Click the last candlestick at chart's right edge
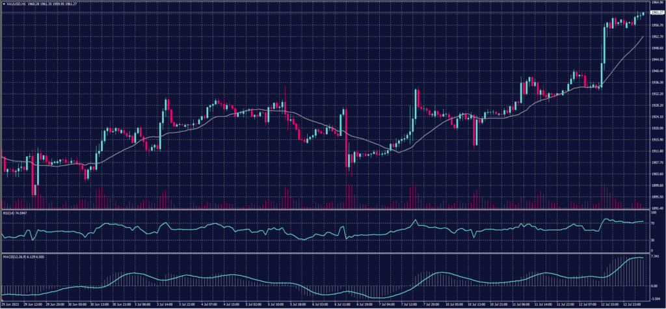The width and height of the screenshot is (666, 309). 643,13
